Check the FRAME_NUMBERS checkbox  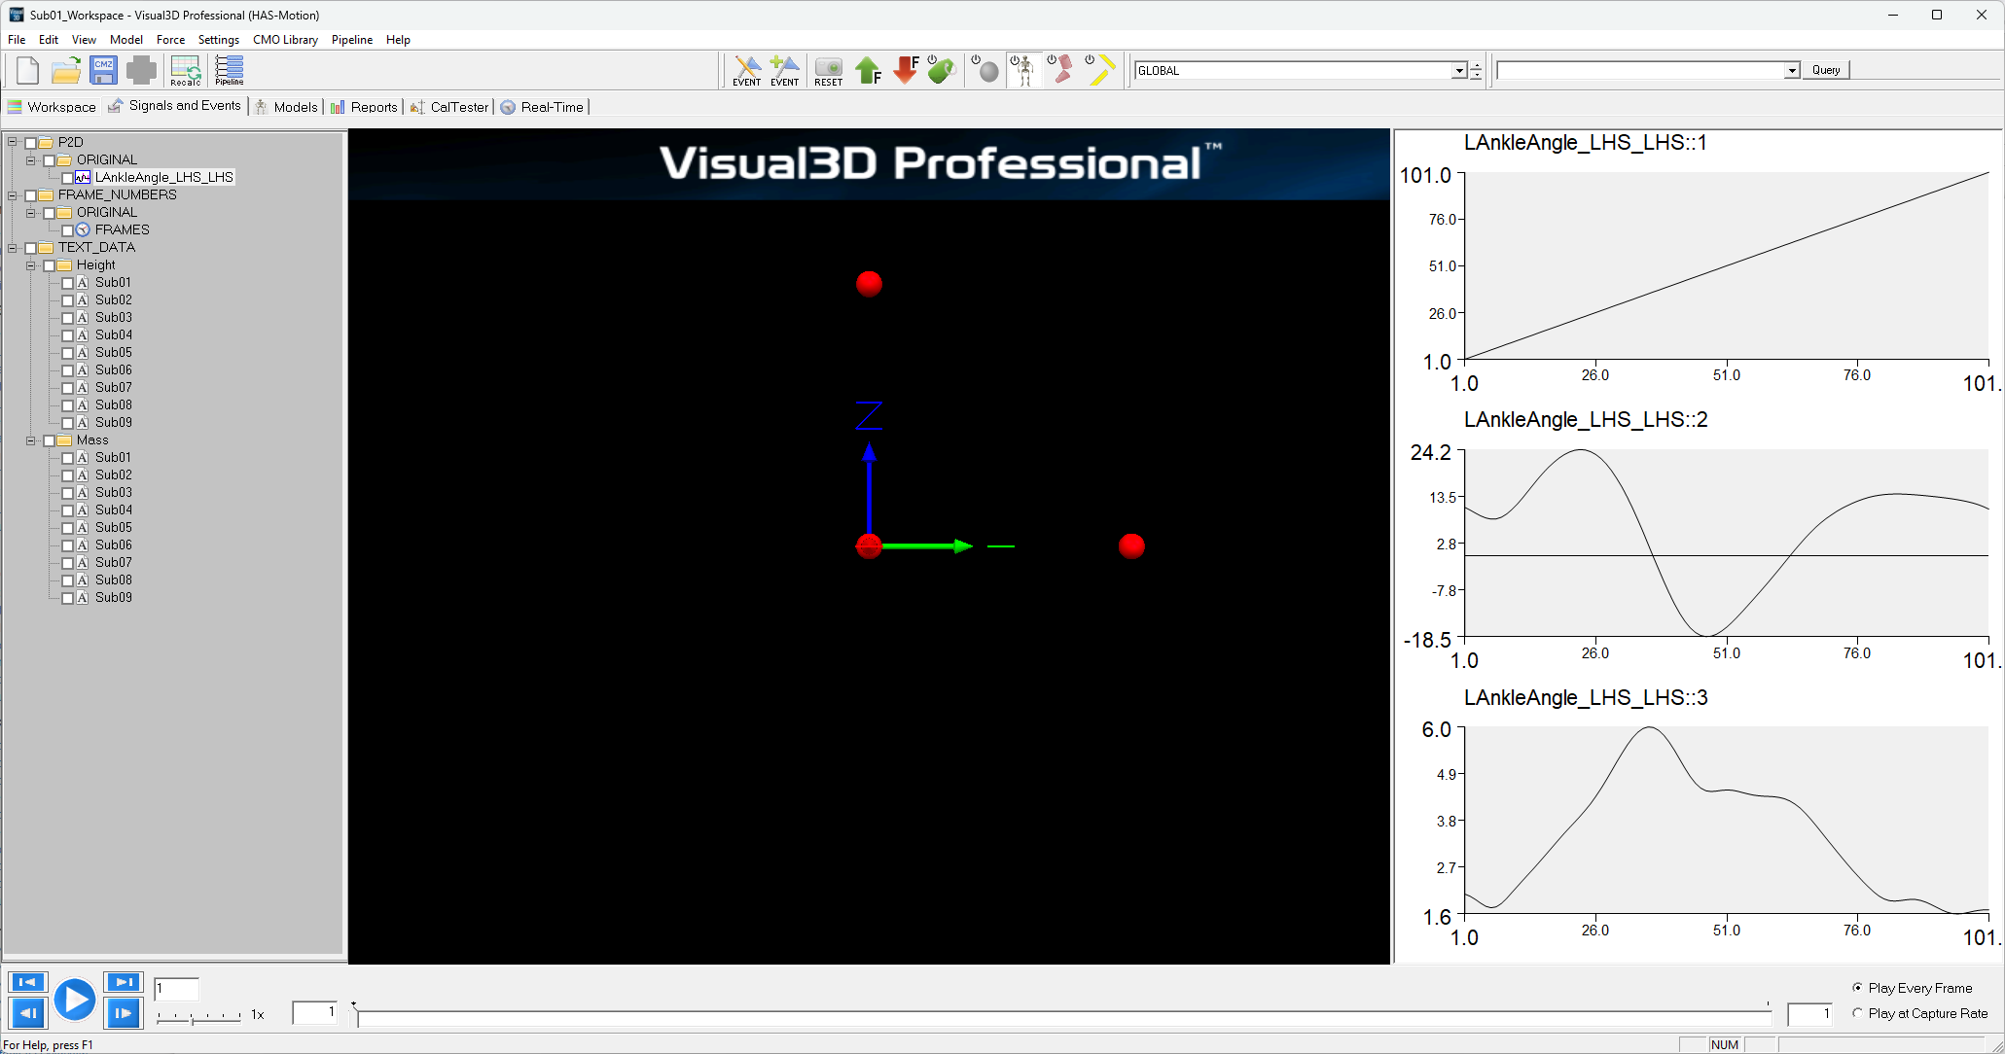click(30, 194)
